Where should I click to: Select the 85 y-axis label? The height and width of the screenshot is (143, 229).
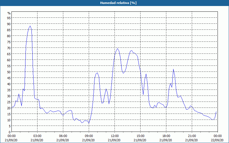coord(9,30)
